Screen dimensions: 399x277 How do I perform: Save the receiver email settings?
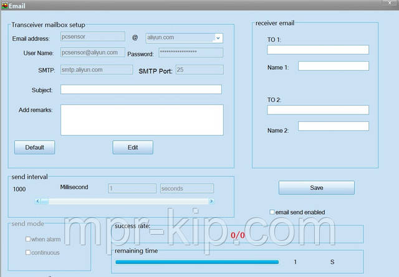tap(316, 187)
